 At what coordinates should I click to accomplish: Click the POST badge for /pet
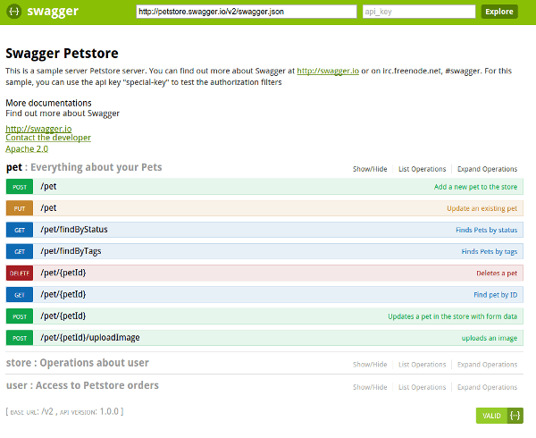pyautogui.click(x=20, y=187)
